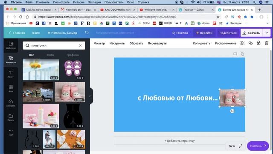Screen dimensions: 273x154
Task: Collapse the side panel with the arrow
Action: [x=90, y=96]
